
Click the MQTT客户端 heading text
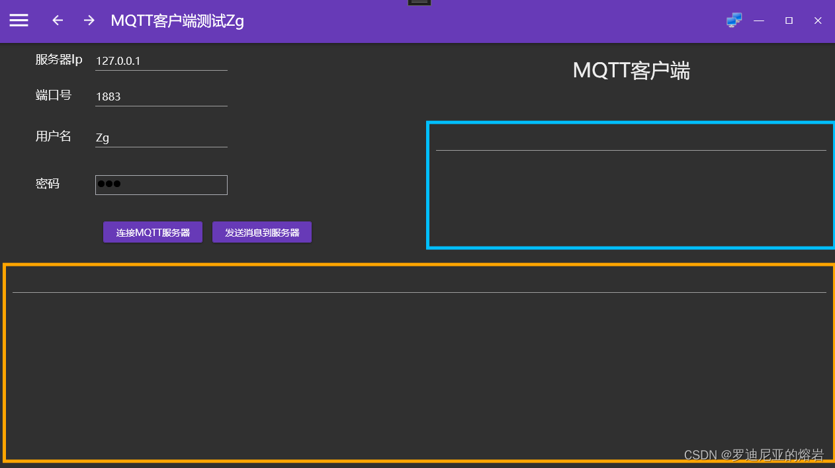[x=631, y=71]
